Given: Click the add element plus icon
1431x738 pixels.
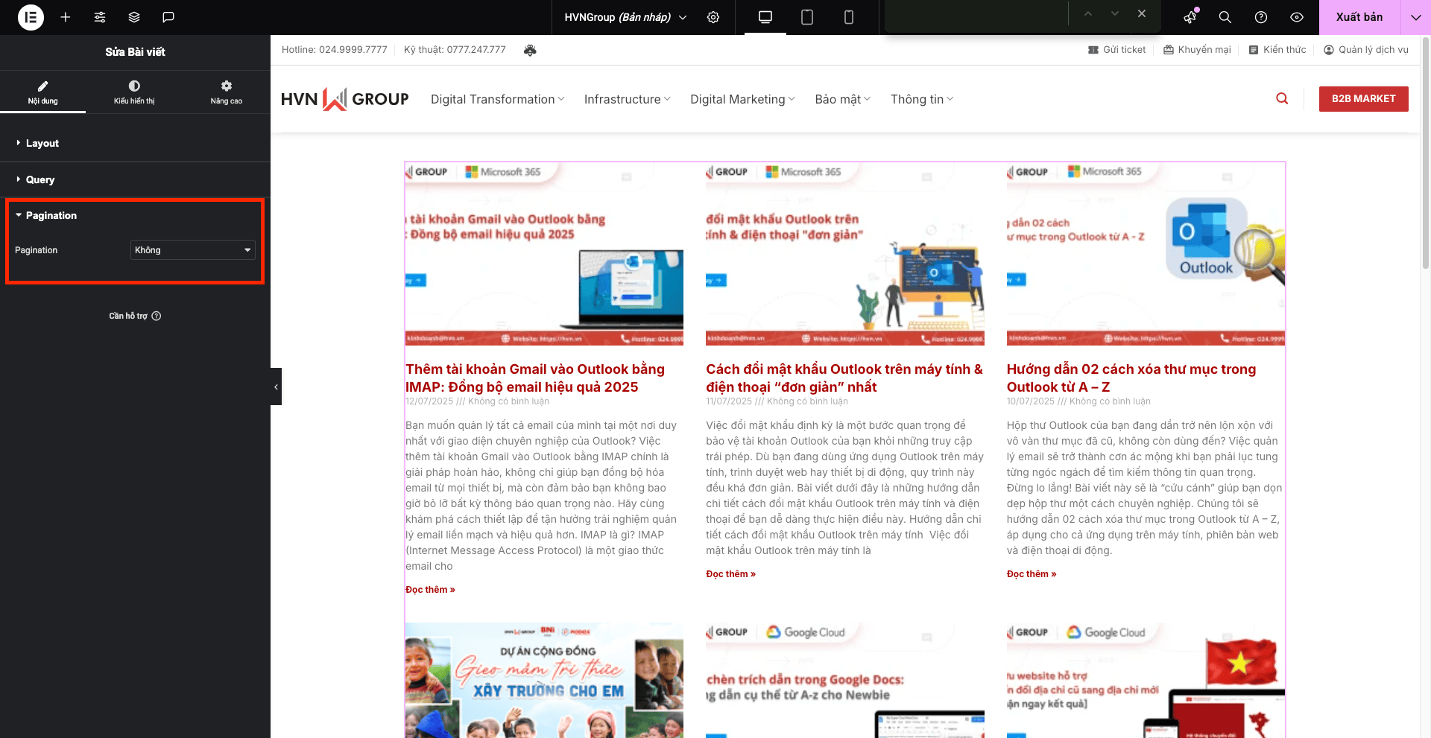Looking at the screenshot, I should point(66,17).
